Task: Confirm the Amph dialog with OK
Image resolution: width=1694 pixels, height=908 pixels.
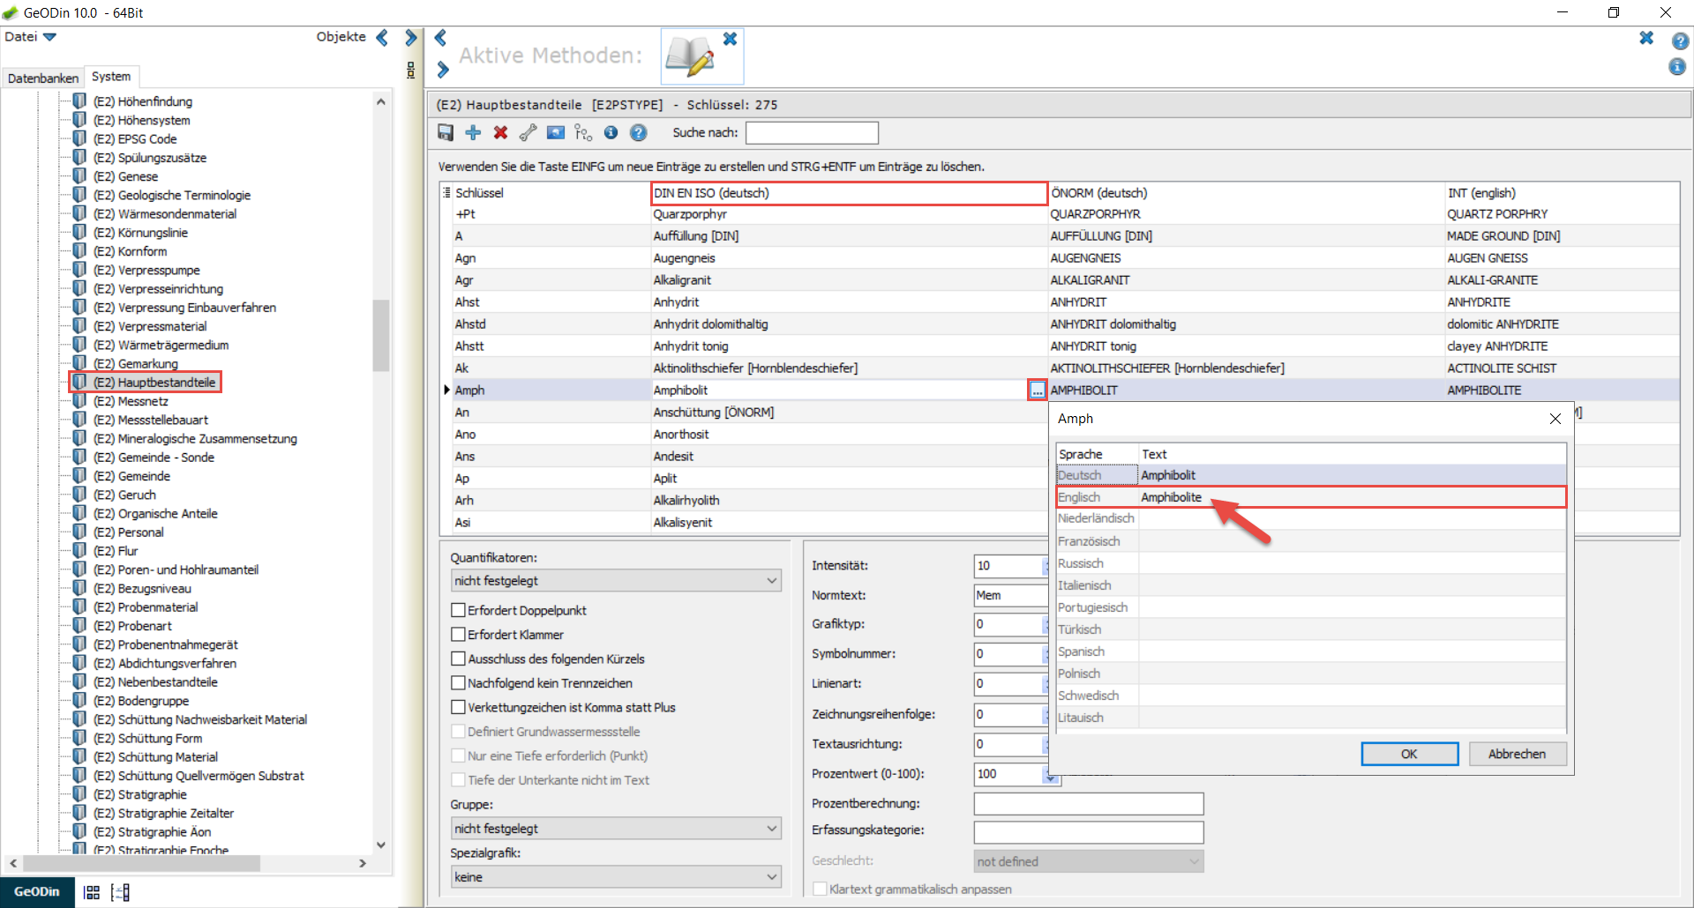Action: [x=1409, y=754]
